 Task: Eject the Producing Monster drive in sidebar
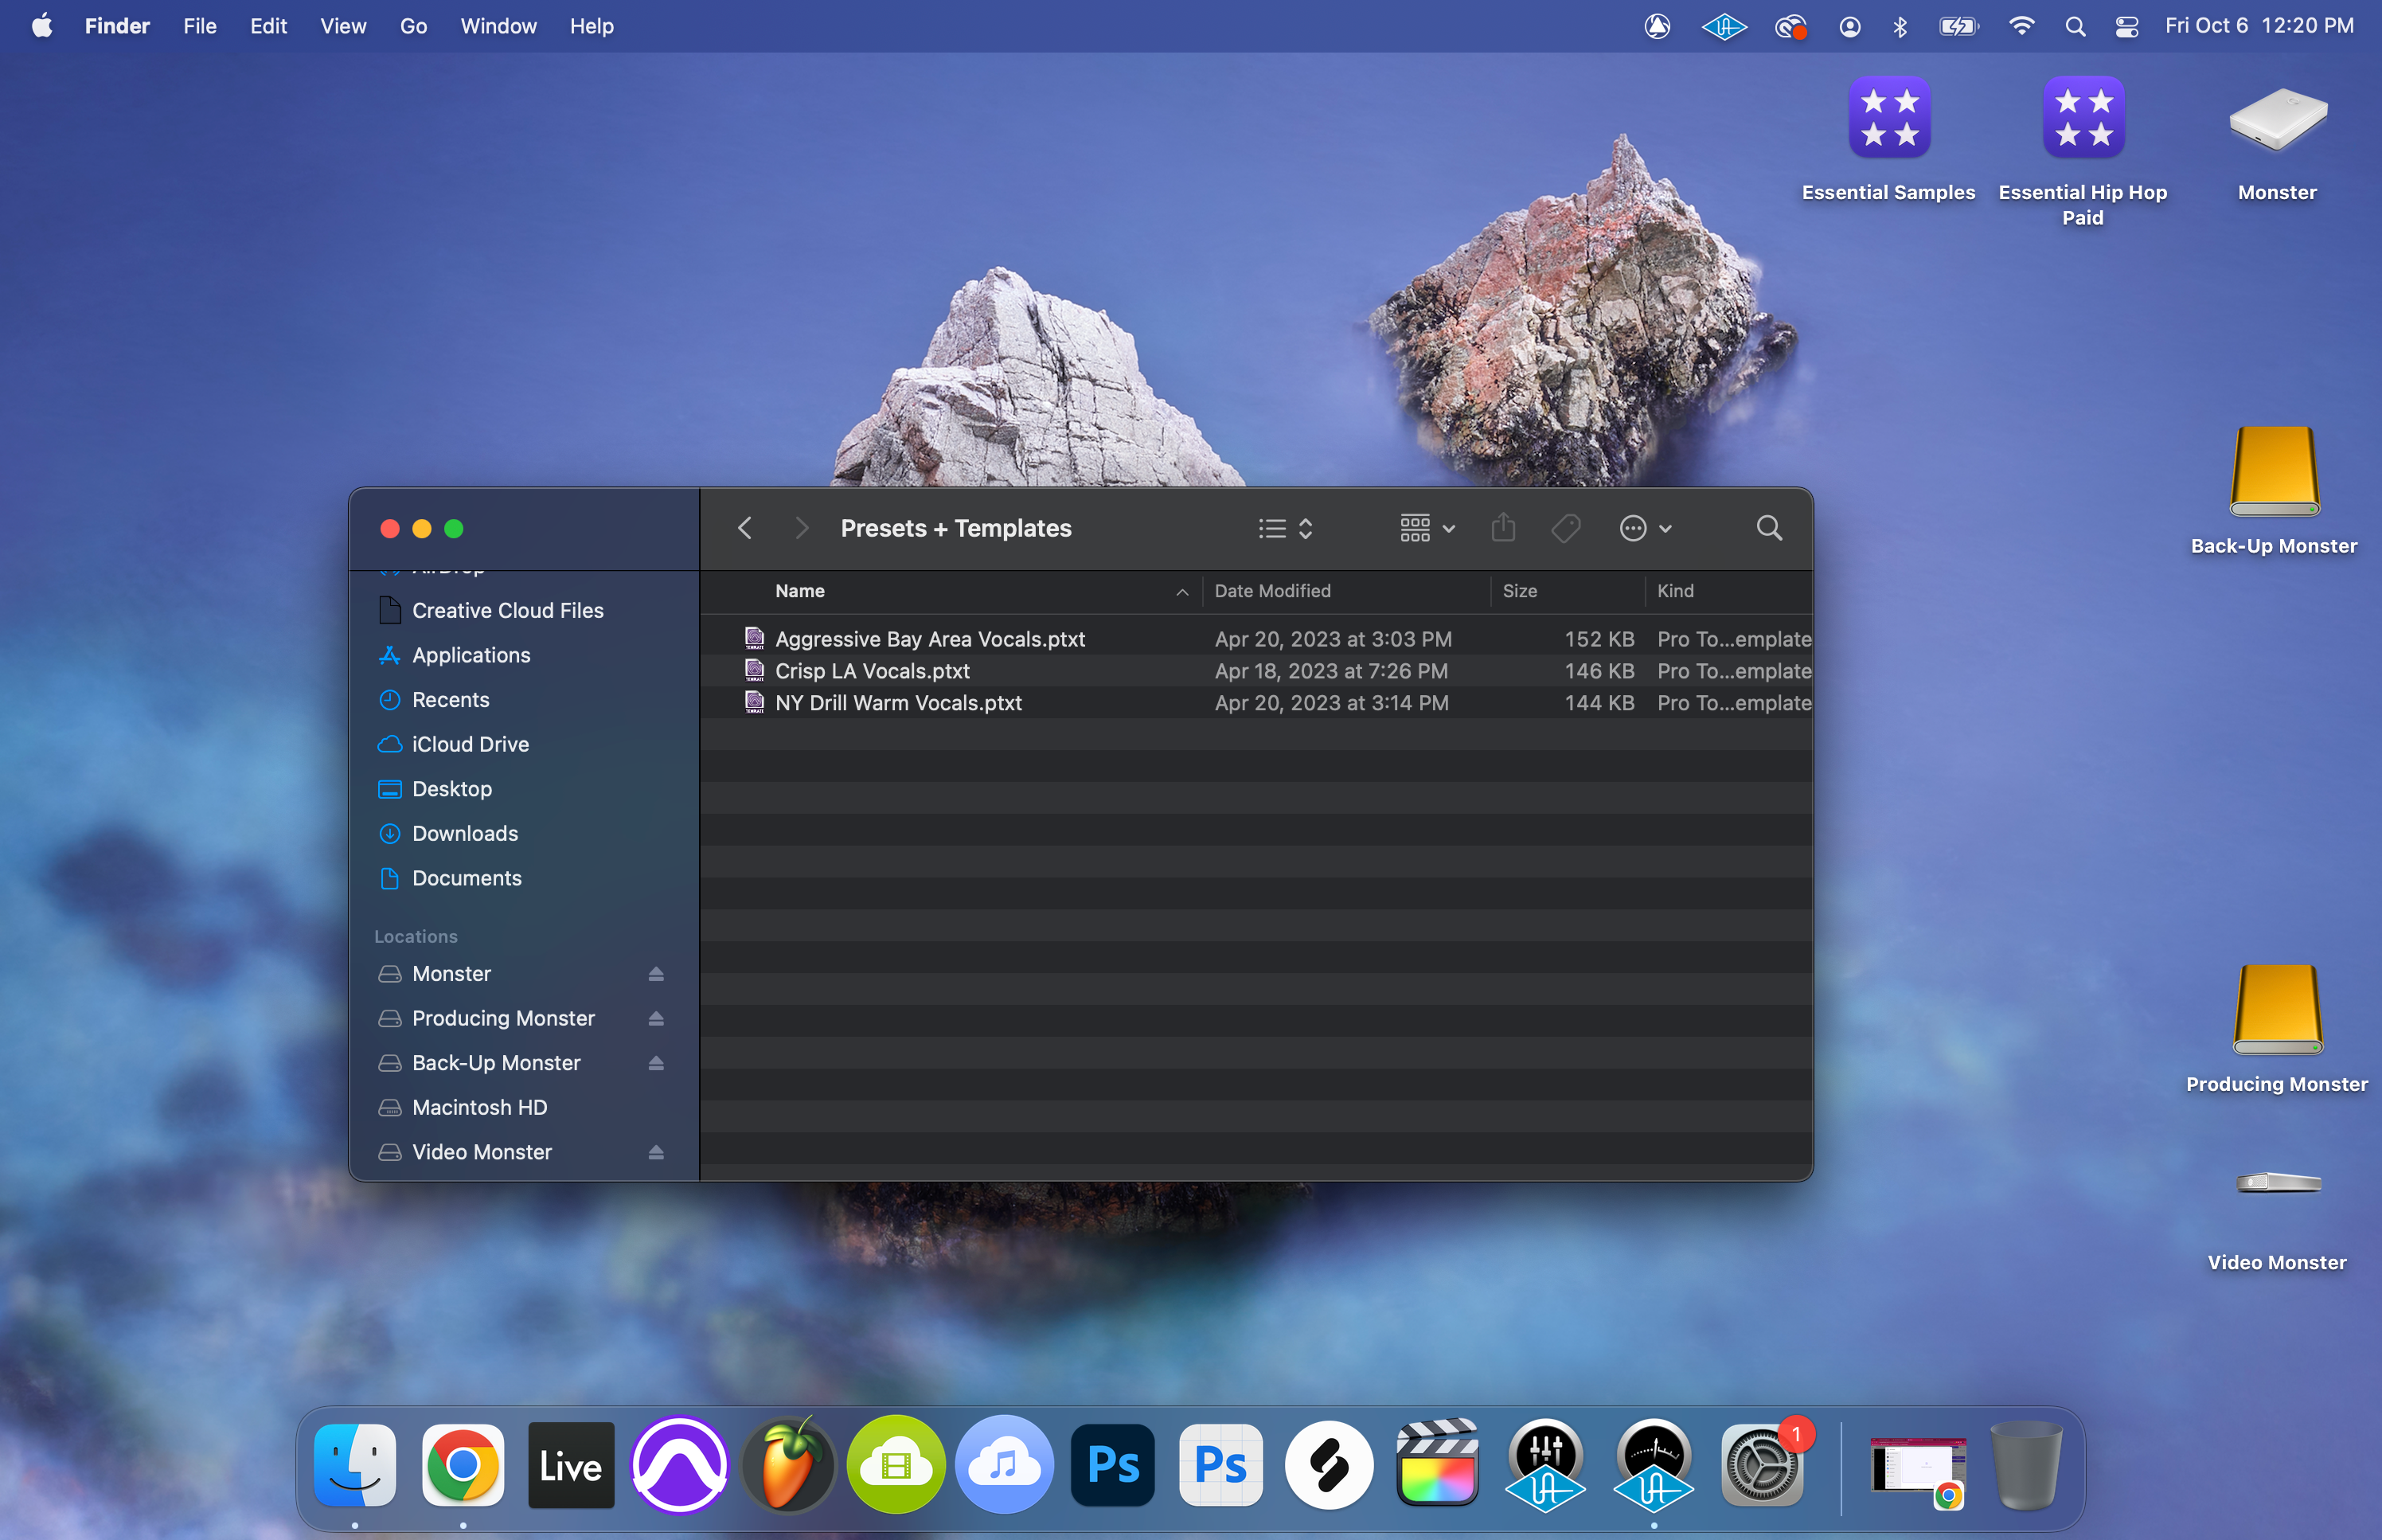(x=656, y=1018)
